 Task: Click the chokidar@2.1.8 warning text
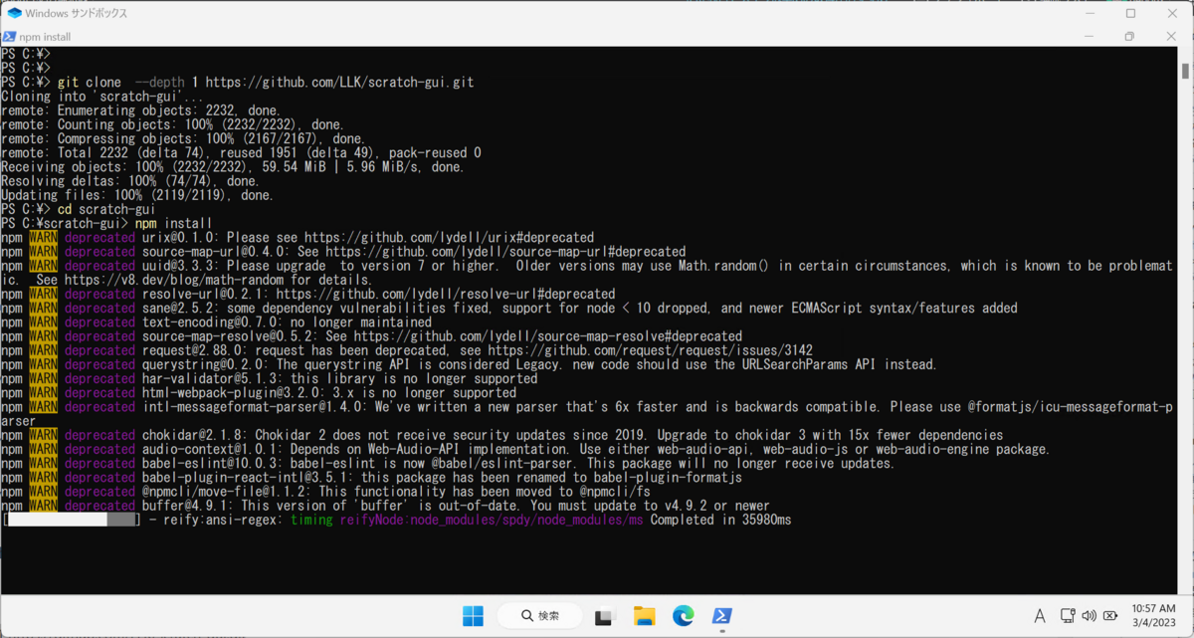click(x=573, y=435)
